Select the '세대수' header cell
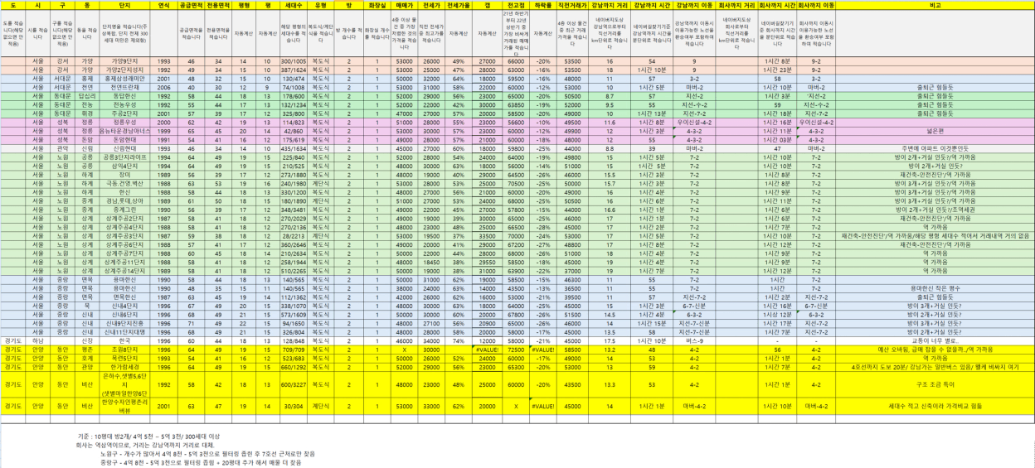The height and width of the screenshot is (468, 1035). (x=293, y=4)
